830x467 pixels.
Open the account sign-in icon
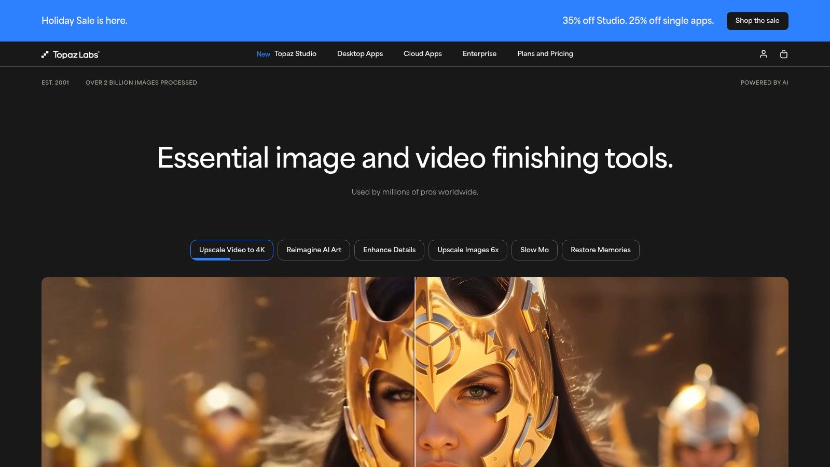coord(763,54)
